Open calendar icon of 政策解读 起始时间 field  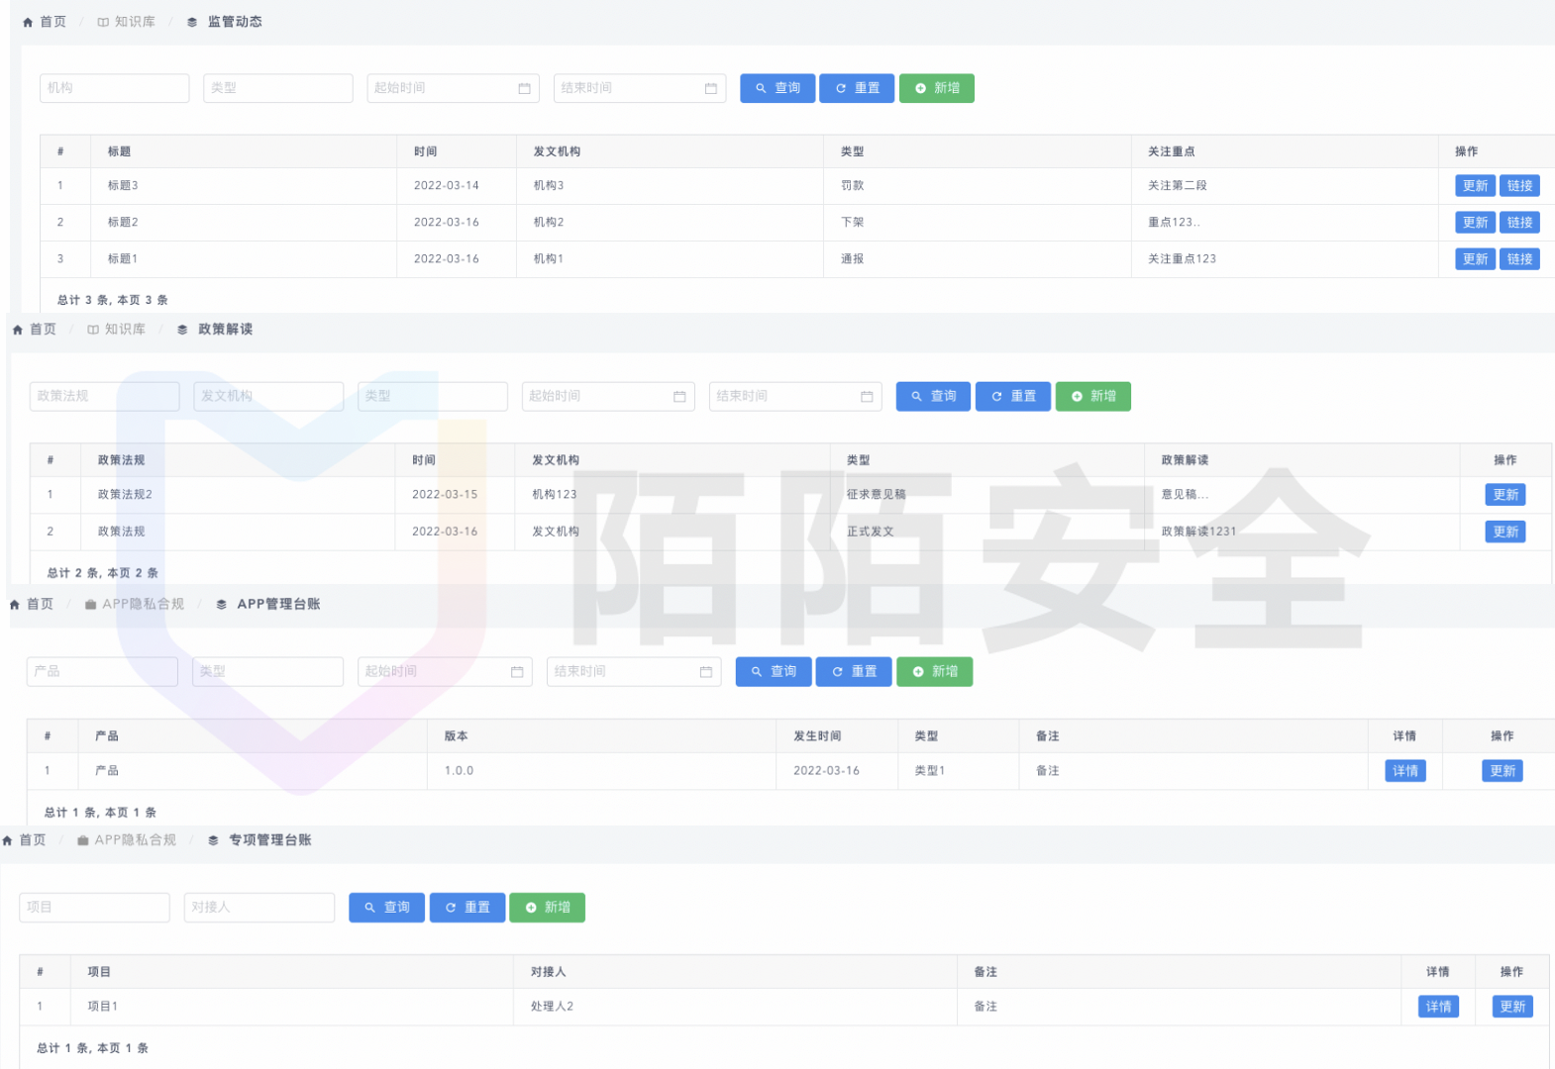(x=679, y=396)
